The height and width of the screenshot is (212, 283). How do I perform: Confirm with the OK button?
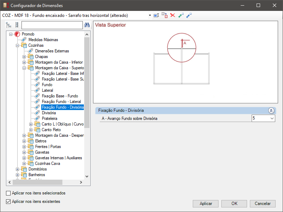[x=234, y=204]
